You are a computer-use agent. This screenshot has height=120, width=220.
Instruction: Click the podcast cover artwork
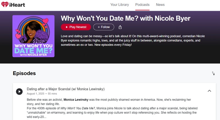(33, 36)
